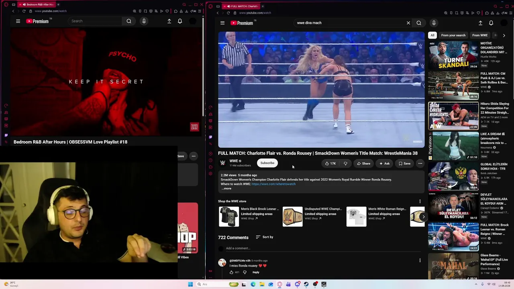This screenshot has width=514, height=289.
Task: Select the 'From your search' filter chip
Action: pos(453,35)
